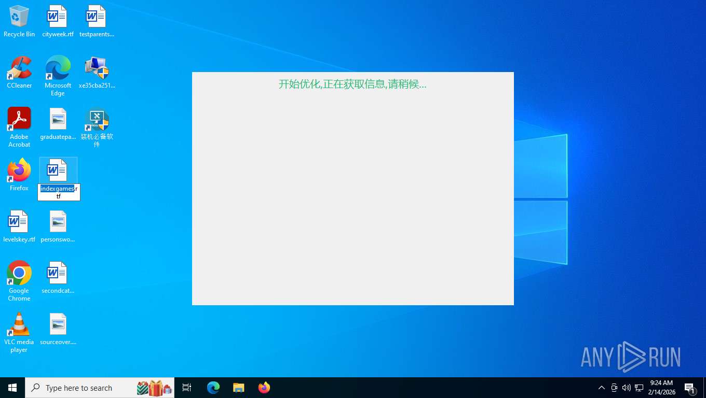Open the notification center icon
Viewport: 706px width, 398px height.
690,388
